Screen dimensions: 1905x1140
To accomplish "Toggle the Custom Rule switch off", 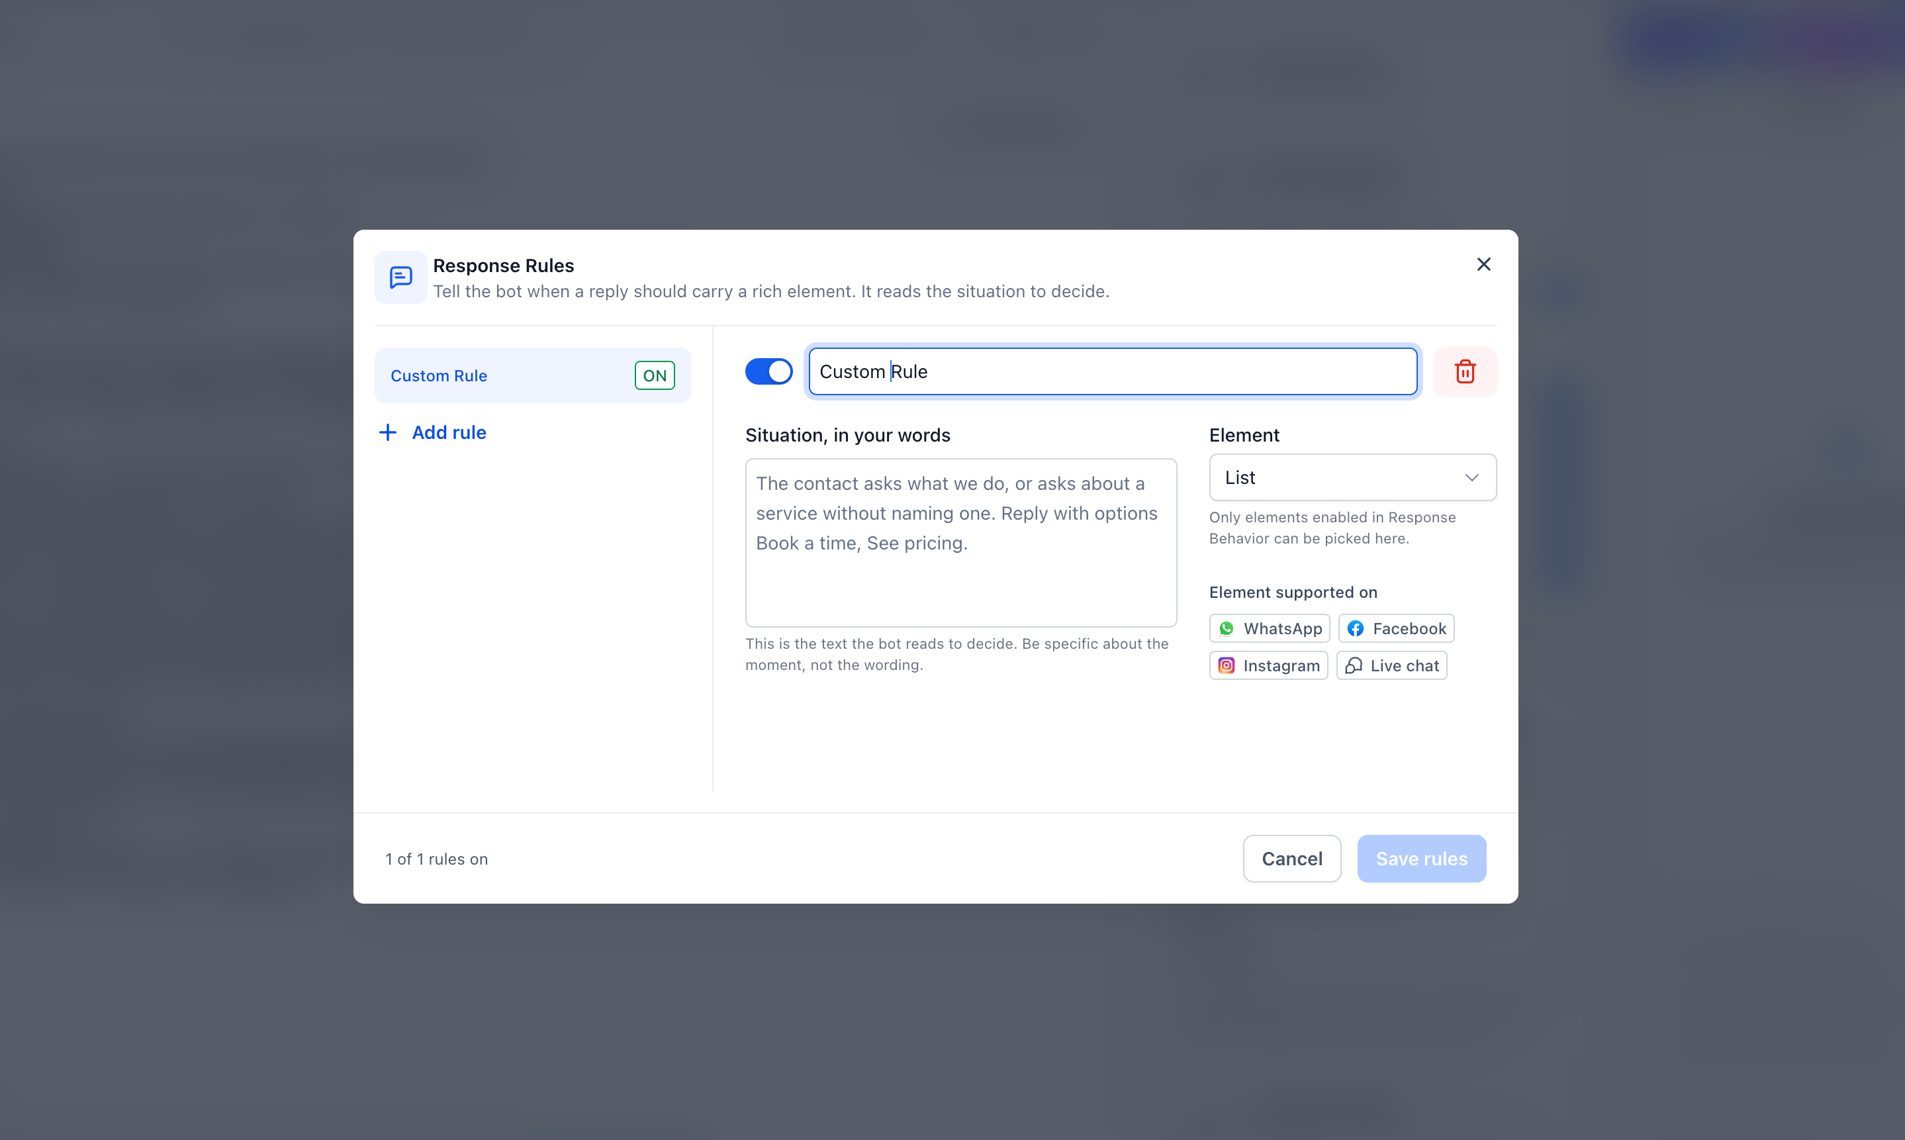I will click(768, 372).
